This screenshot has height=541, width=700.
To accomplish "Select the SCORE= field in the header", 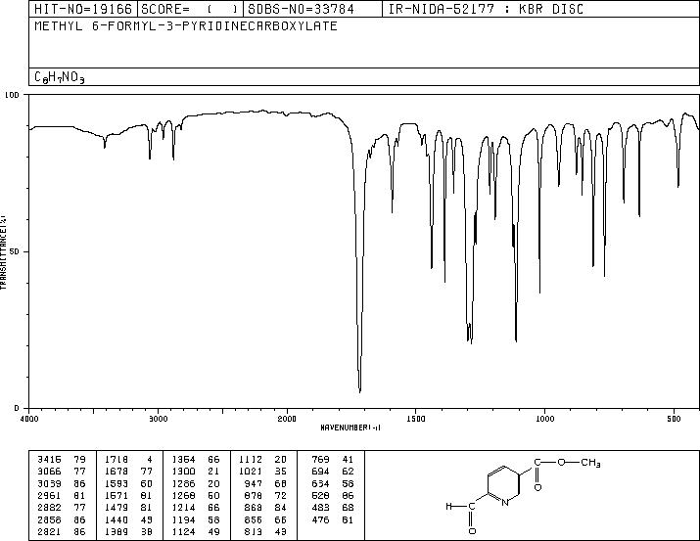I will [191, 9].
